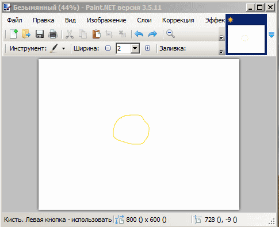
Task: Click cursor position 728, -9 text
Action: [x=221, y=220]
